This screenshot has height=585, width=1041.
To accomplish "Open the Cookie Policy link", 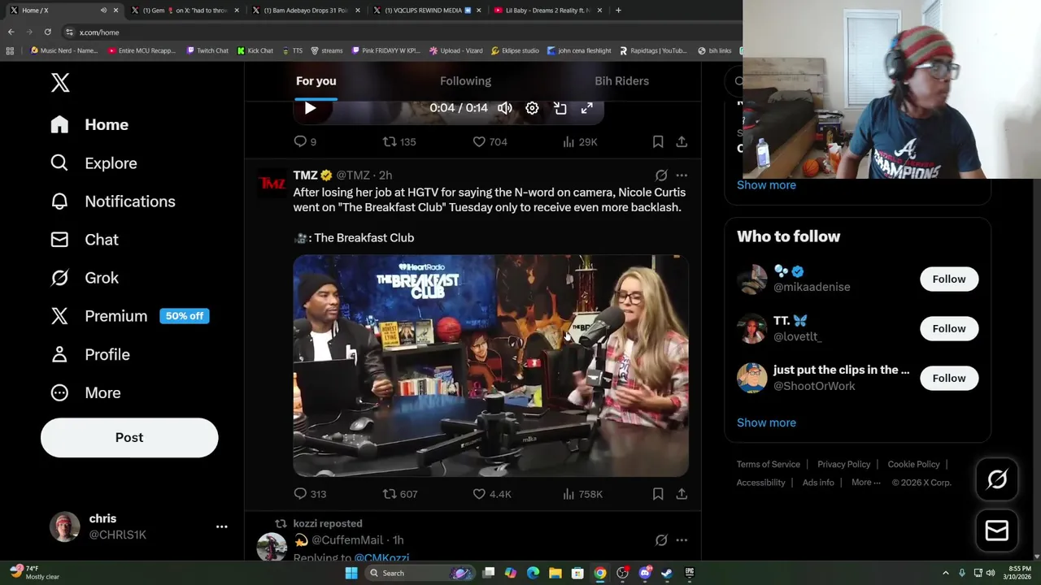I will click(913, 464).
